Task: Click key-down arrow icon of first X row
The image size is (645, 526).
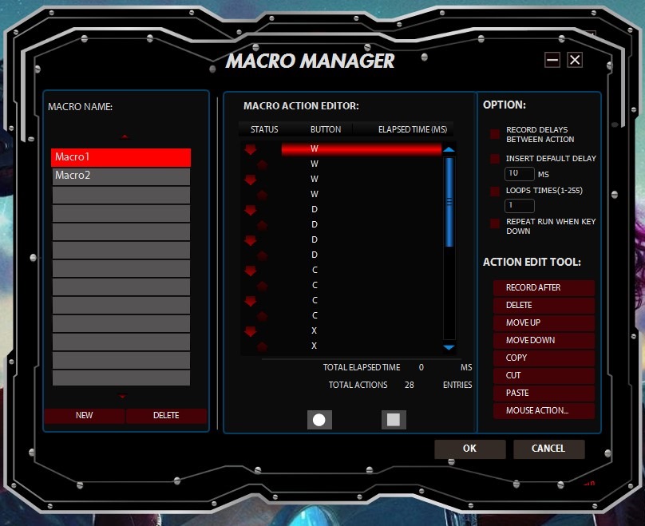Action: click(250, 331)
